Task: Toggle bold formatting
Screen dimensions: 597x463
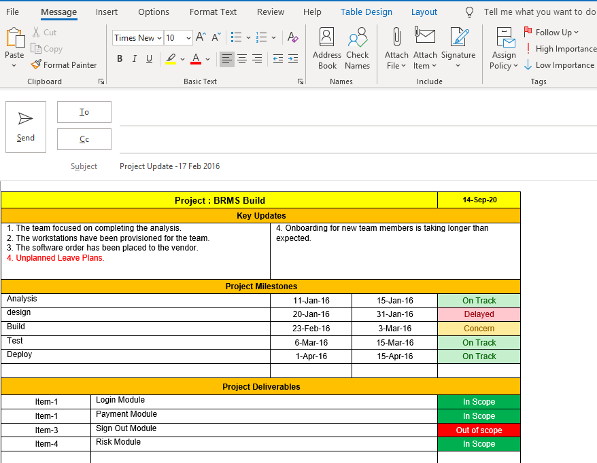Action: pos(119,59)
